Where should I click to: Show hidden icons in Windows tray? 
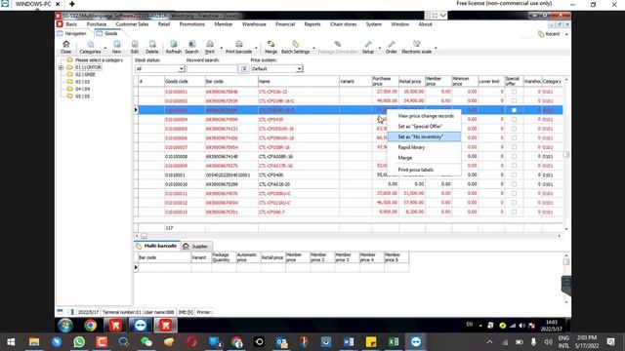click(x=490, y=342)
